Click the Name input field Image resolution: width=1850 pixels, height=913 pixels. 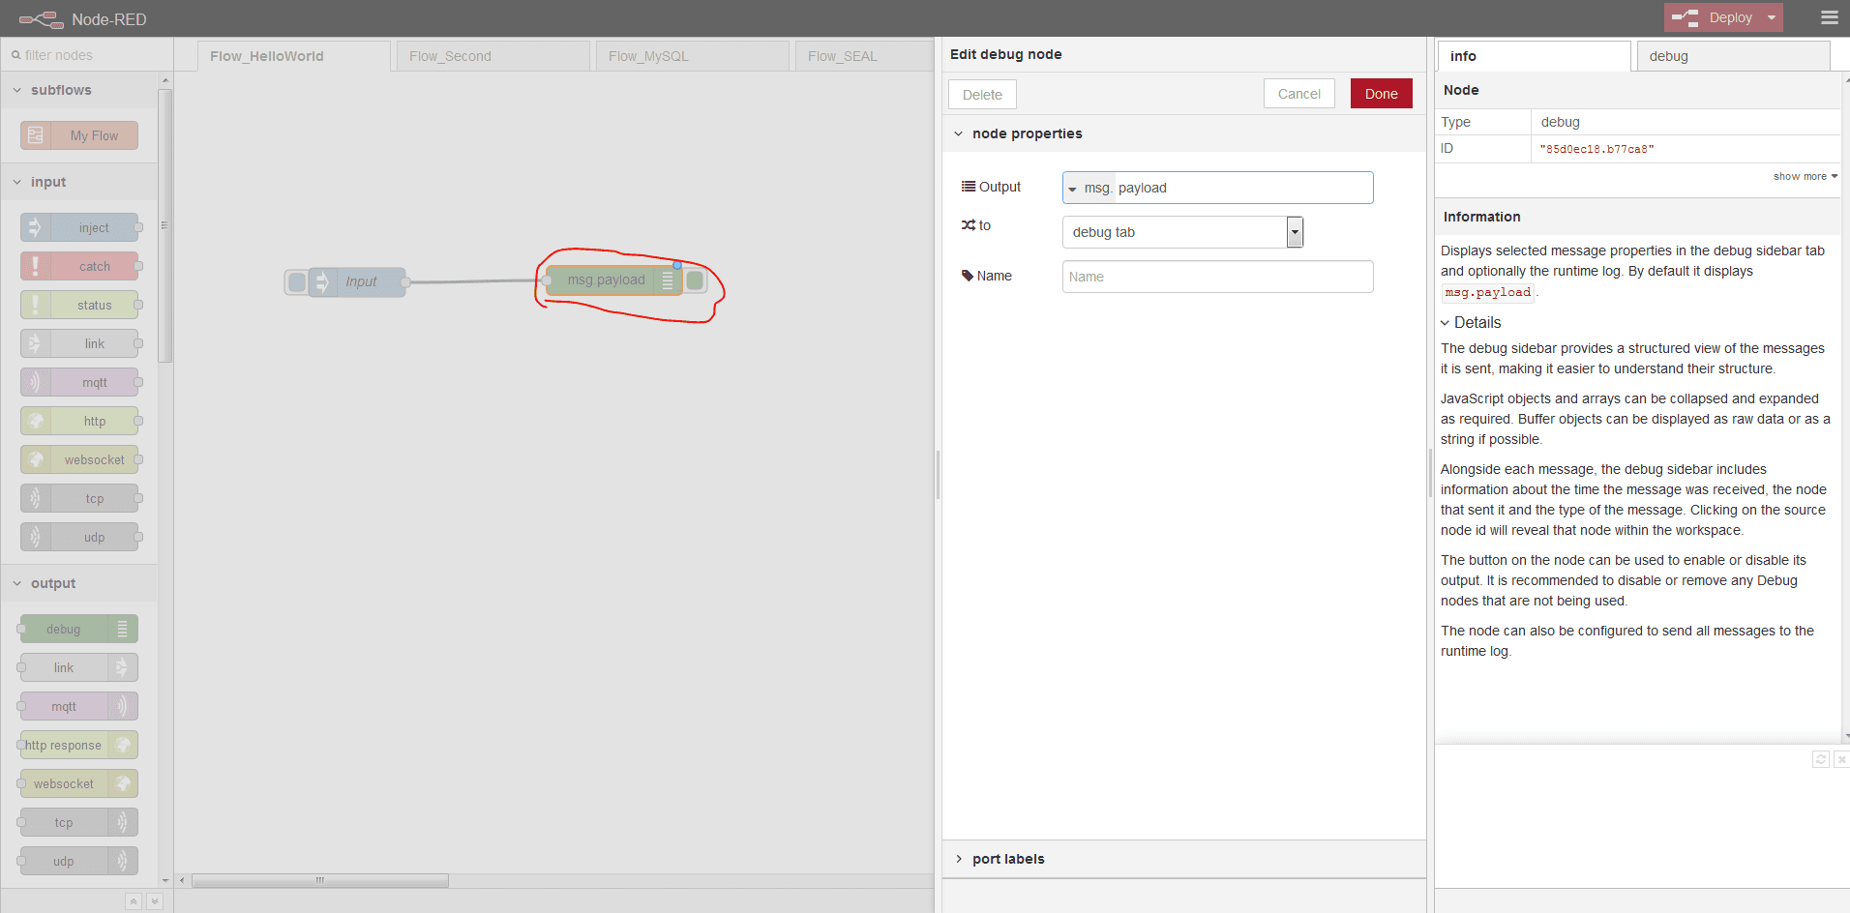click(1217, 277)
